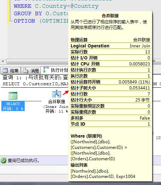Viewport: 161px width, 185px height.
Task: Click the 节点 ID row label
Action: [78, 124]
